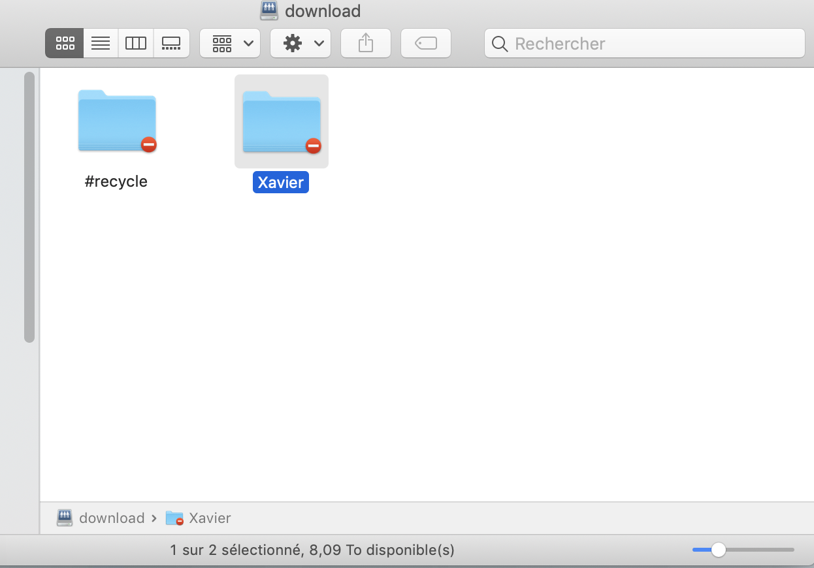Click the download volume icon in title bar

click(269, 10)
